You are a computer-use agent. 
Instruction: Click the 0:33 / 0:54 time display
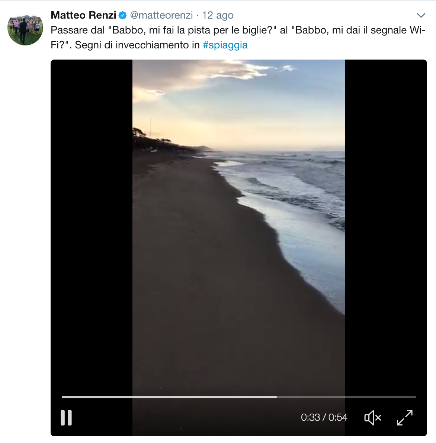pos(324,417)
